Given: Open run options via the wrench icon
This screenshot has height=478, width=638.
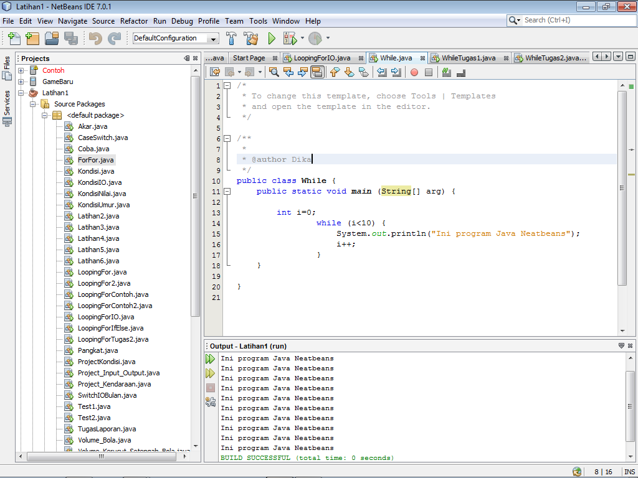Looking at the screenshot, I should point(211,401).
